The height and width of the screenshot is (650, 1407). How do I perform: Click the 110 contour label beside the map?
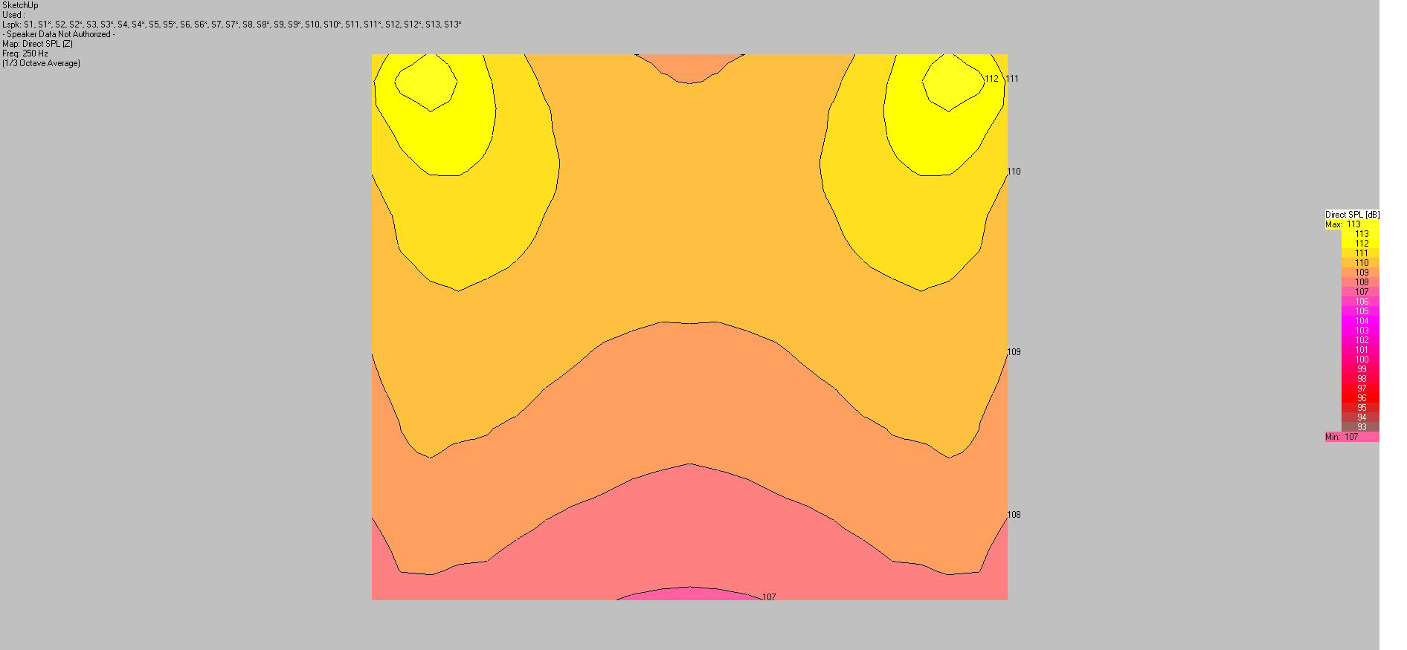point(1014,172)
